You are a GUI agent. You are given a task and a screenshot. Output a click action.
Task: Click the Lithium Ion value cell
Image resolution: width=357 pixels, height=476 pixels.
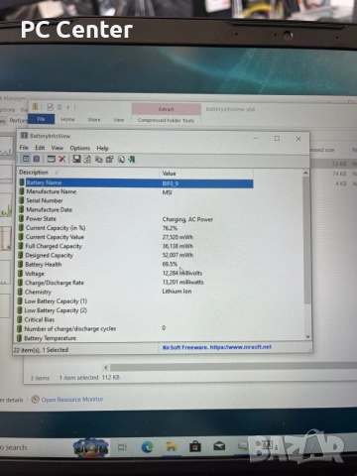pyautogui.click(x=177, y=292)
